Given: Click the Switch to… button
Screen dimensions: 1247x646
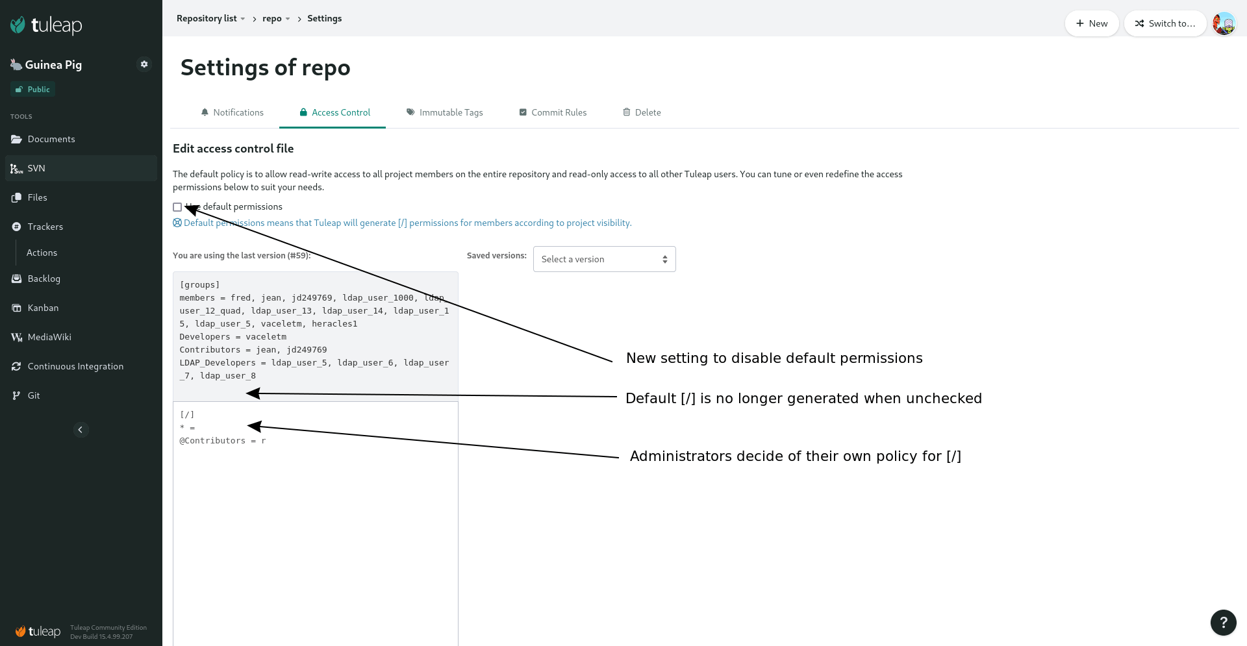Looking at the screenshot, I should click(1165, 23).
